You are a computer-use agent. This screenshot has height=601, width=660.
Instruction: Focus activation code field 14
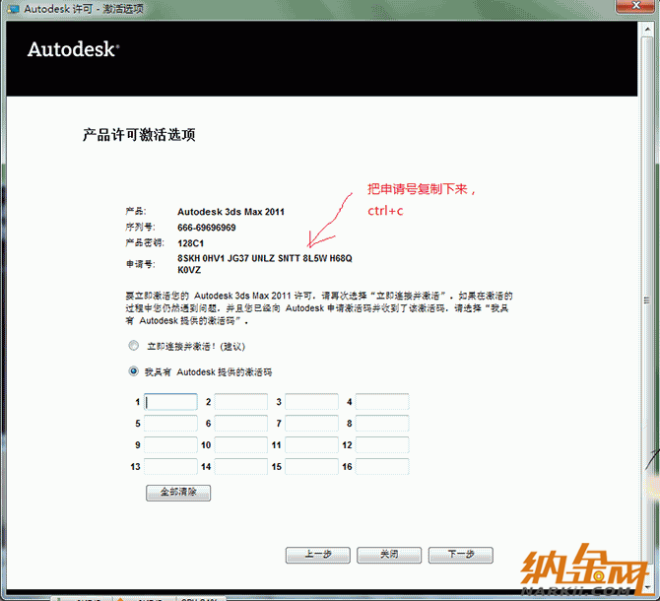(x=240, y=466)
